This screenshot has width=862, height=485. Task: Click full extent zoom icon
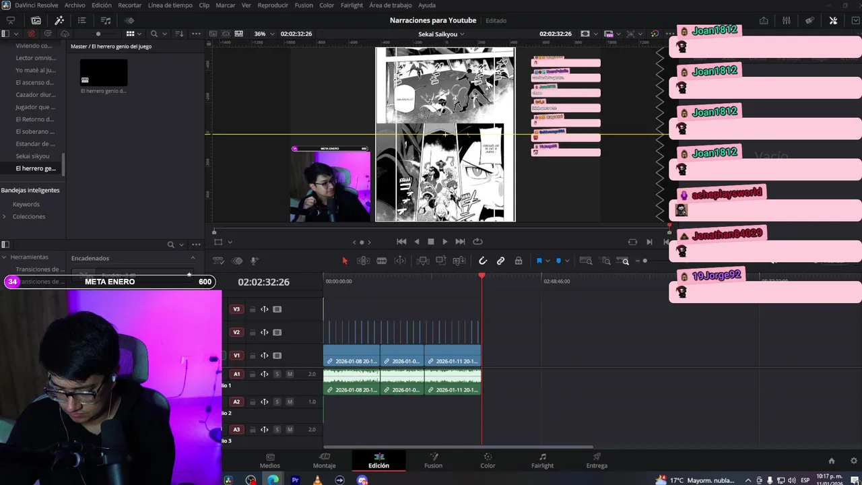[x=586, y=261]
